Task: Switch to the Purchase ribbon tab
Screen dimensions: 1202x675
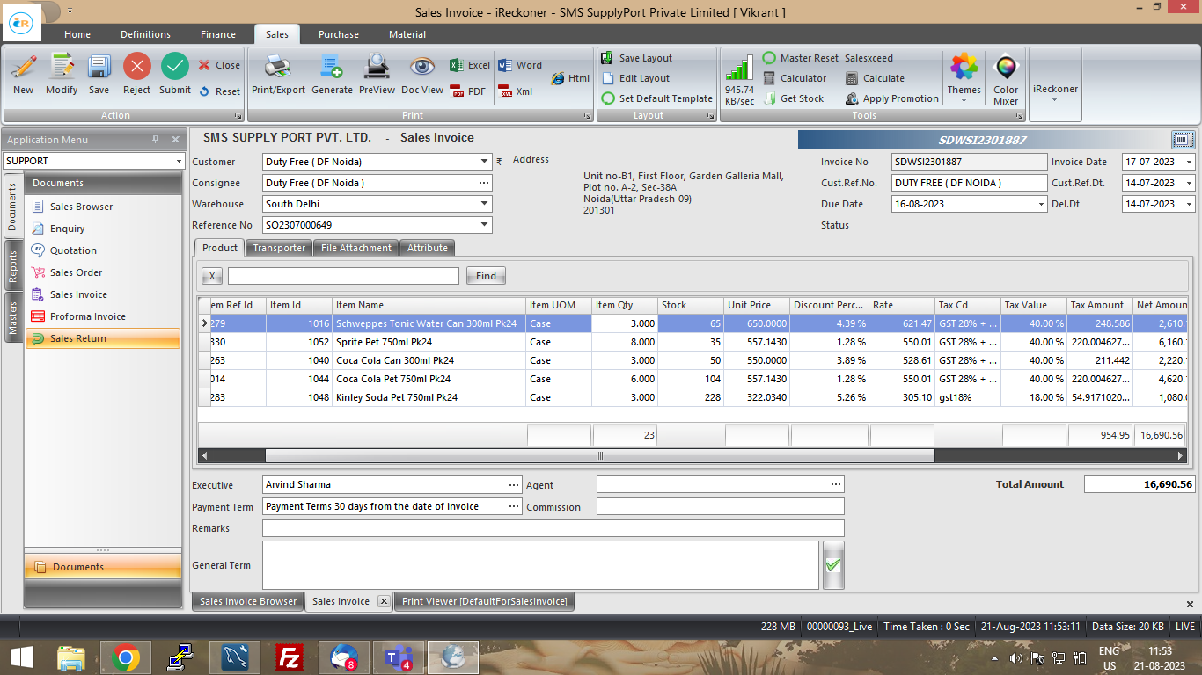Action: click(x=338, y=34)
